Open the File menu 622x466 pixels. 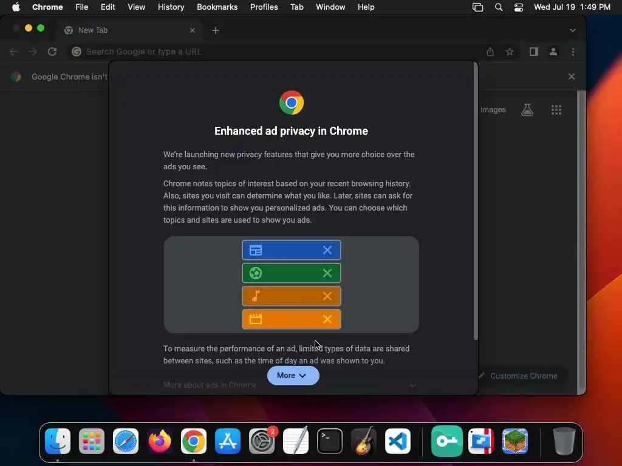coord(82,7)
